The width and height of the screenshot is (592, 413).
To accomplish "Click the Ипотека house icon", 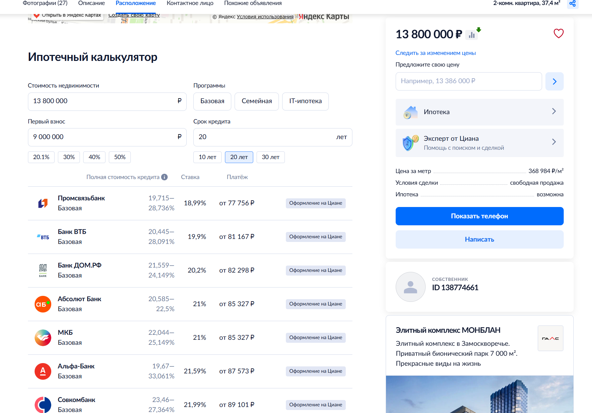I will click(x=410, y=112).
